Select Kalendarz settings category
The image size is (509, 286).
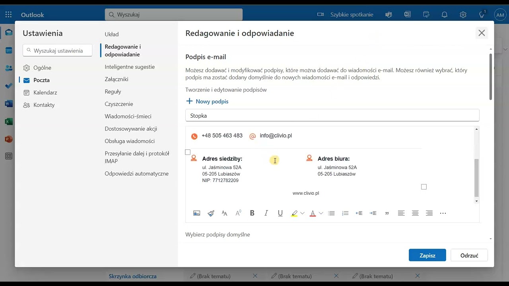coord(40,93)
